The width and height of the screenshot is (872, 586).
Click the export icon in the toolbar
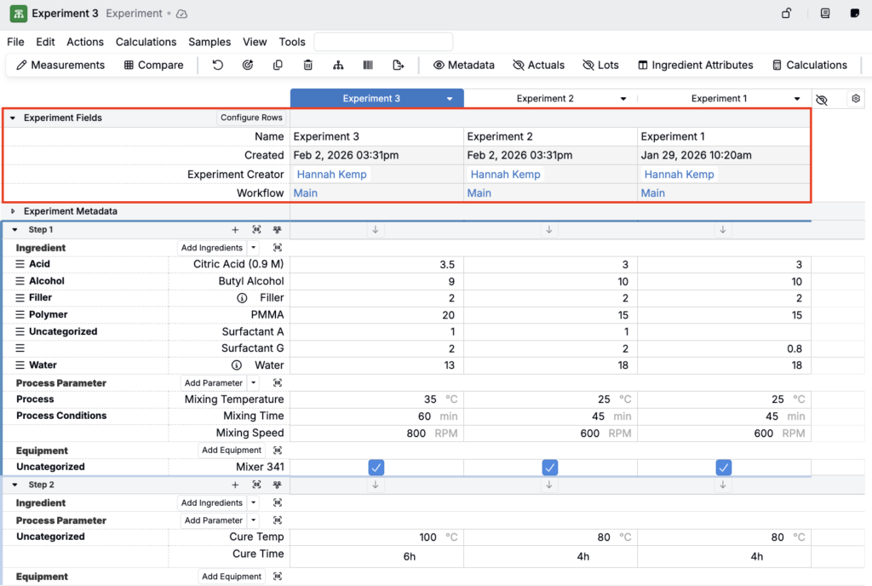tap(398, 65)
